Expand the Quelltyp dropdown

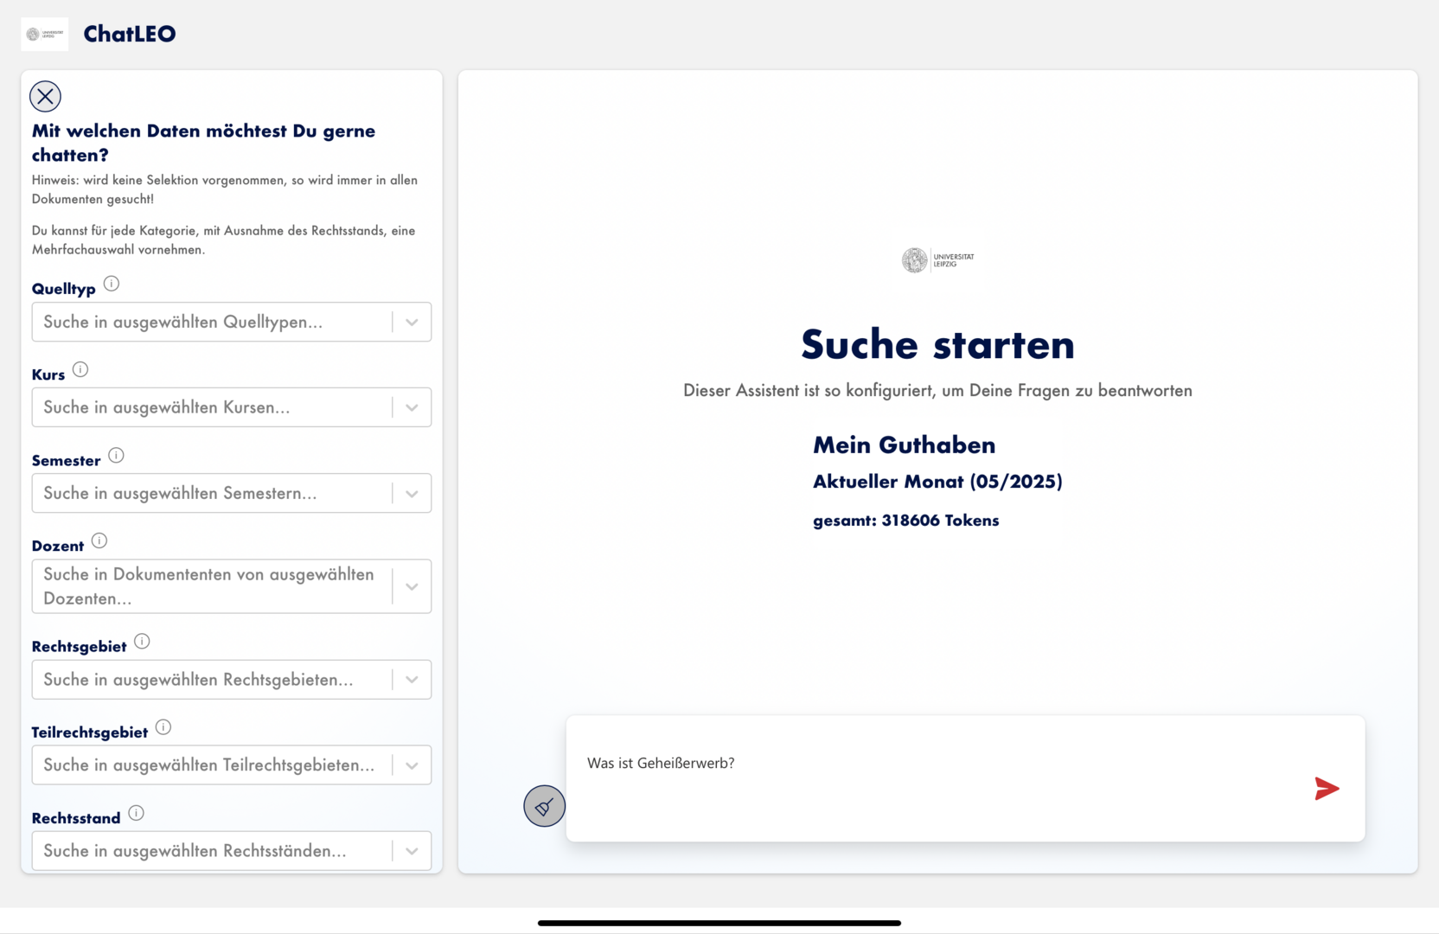coord(412,322)
